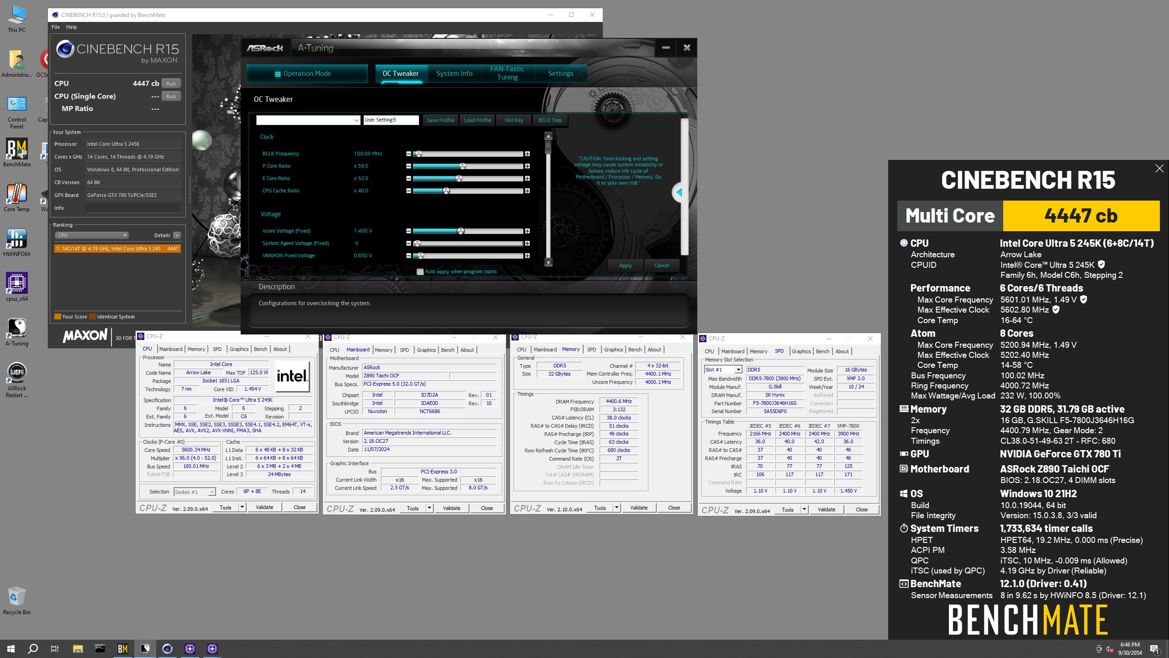Close the BenchMate result overlay

click(x=1159, y=169)
